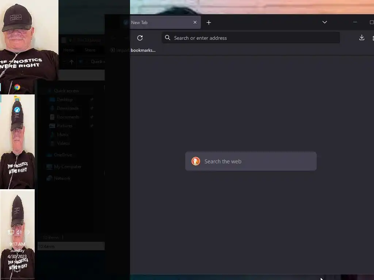The image size is (374, 280).
Task: Click the blue browser taskbar icon
Action: click(x=17, y=110)
